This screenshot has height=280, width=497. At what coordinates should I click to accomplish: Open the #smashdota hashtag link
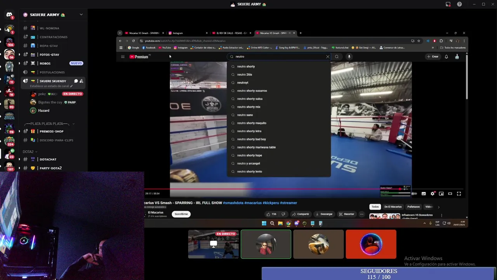[233, 203]
